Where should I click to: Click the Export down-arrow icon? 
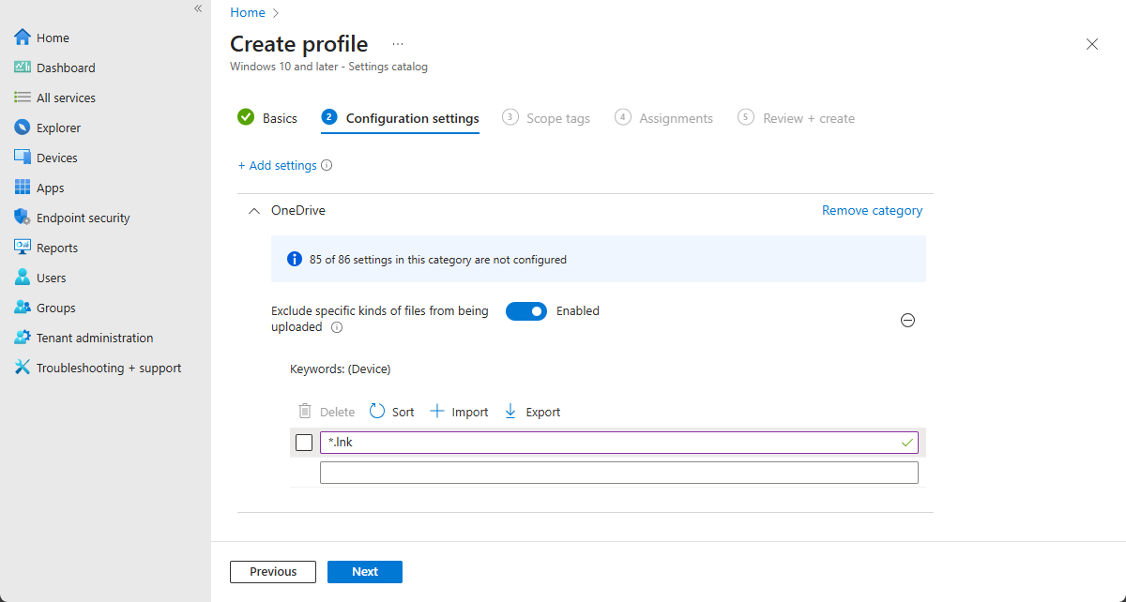pyautogui.click(x=510, y=411)
